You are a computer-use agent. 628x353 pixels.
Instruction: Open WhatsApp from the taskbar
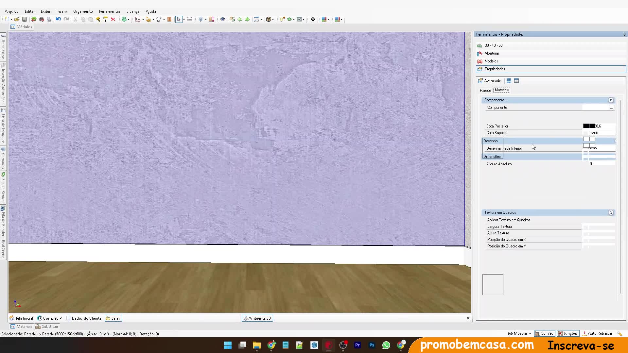386,345
